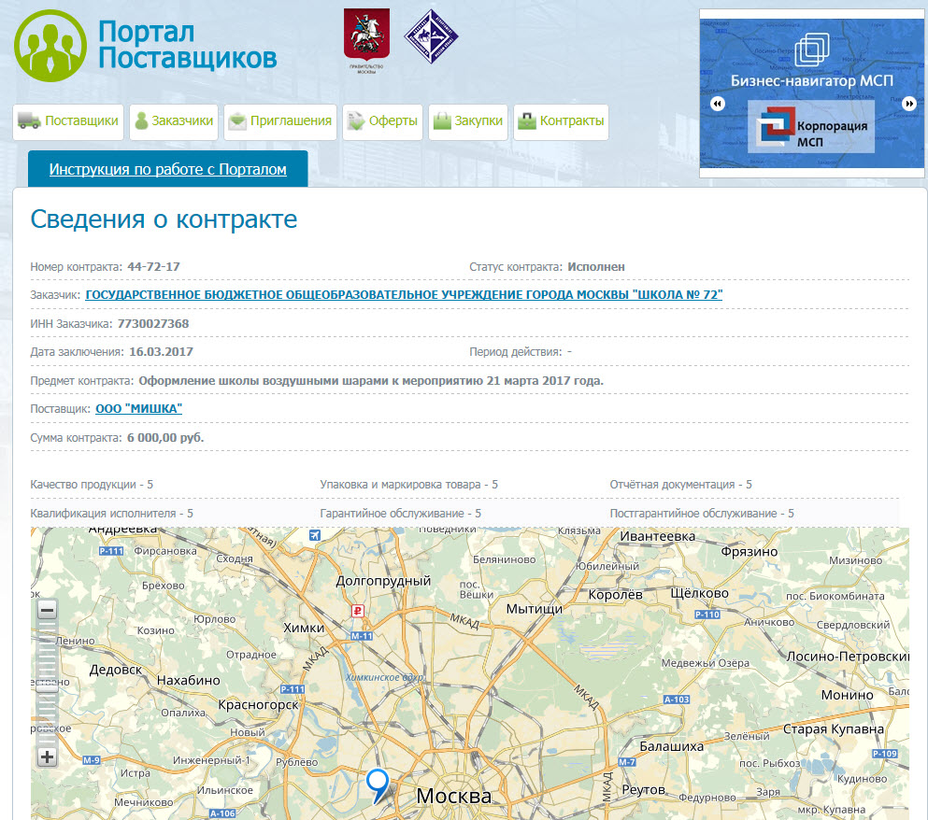928x820 pixels.
Task: Zoom out the map with minus button
Action: pyautogui.click(x=47, y=610)
